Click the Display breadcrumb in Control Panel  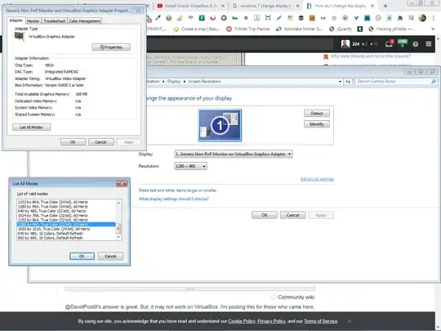(173, 82)
